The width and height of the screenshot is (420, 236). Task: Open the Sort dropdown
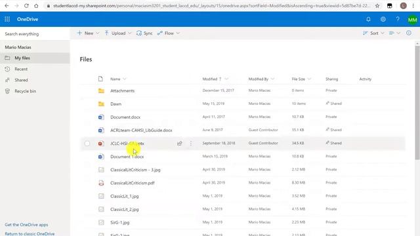(373, 33)
